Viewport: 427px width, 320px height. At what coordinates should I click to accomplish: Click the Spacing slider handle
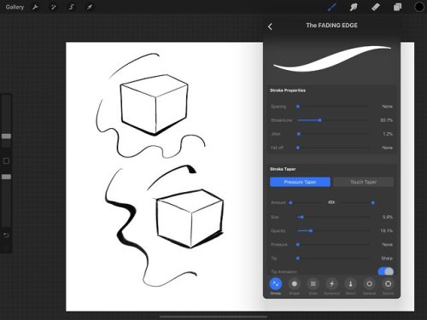298,107
